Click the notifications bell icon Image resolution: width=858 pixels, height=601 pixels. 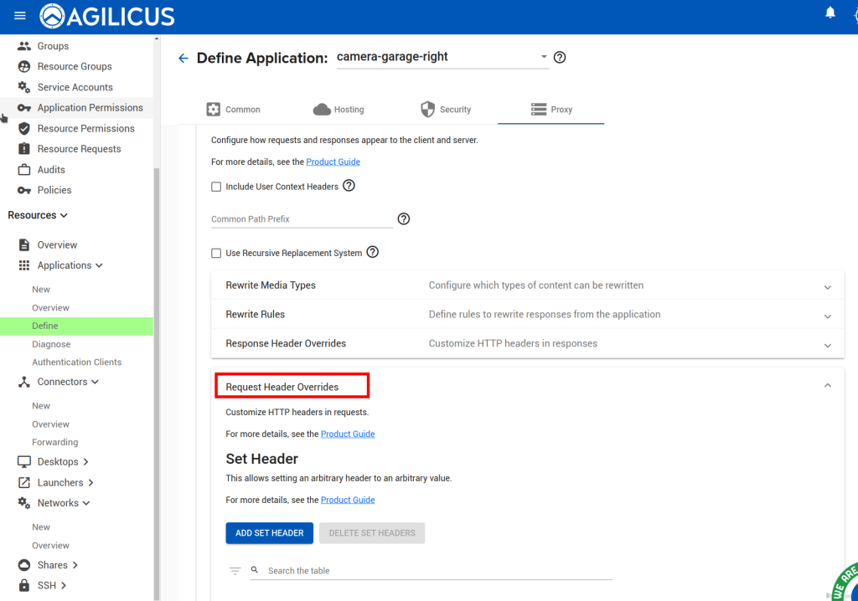tap(830, 13)
